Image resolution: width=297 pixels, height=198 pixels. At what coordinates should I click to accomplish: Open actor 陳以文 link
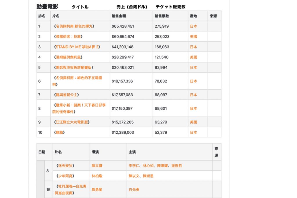tap(134, 176)
